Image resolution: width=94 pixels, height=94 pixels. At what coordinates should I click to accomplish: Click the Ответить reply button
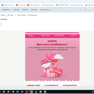point(22,15)
